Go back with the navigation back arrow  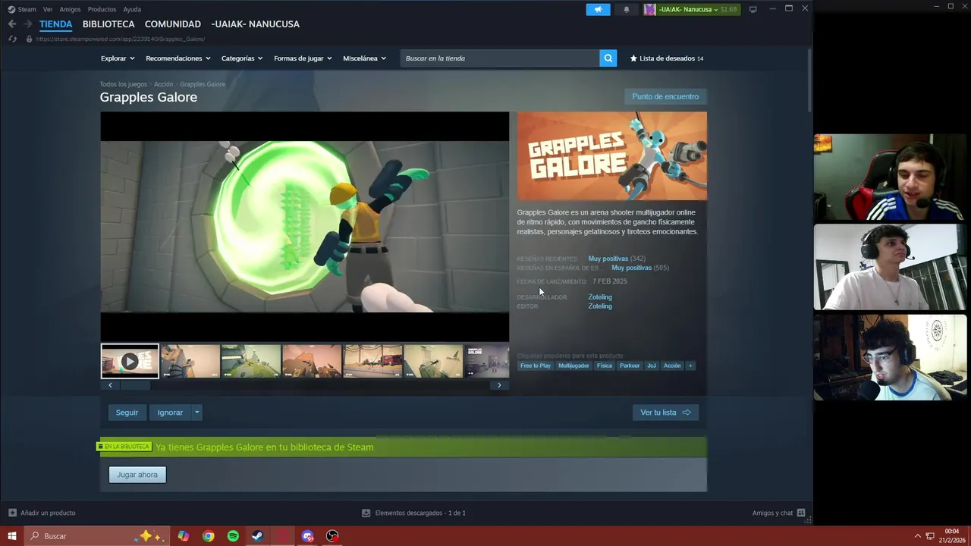coord(12,24)
